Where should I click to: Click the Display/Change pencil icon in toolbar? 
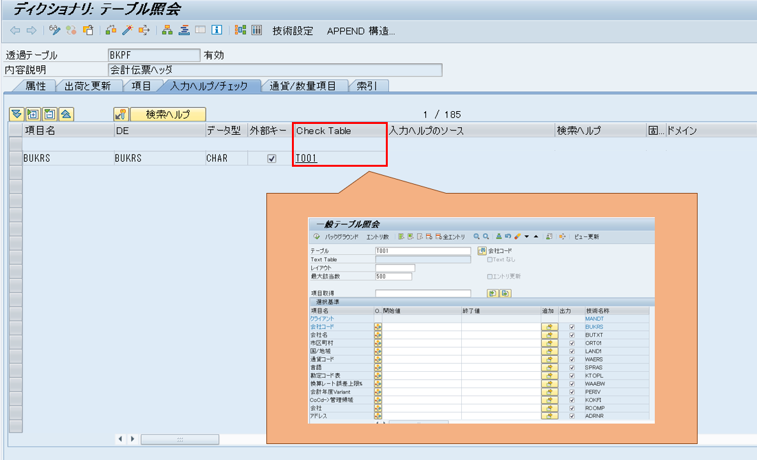[53, 29]
